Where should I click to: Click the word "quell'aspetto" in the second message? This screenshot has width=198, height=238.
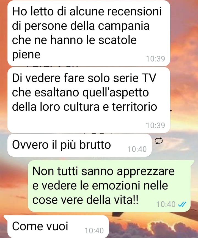(x=116, y=93)
